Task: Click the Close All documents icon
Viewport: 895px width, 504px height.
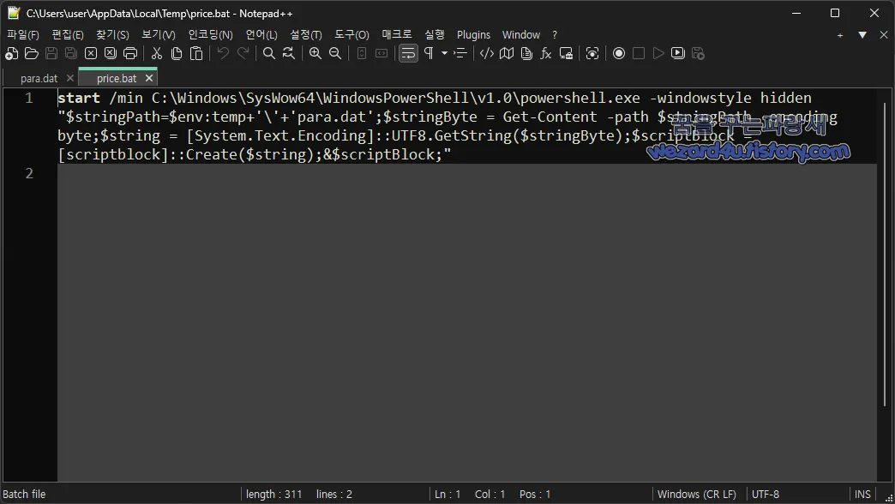Action: [x=111, y=54]
